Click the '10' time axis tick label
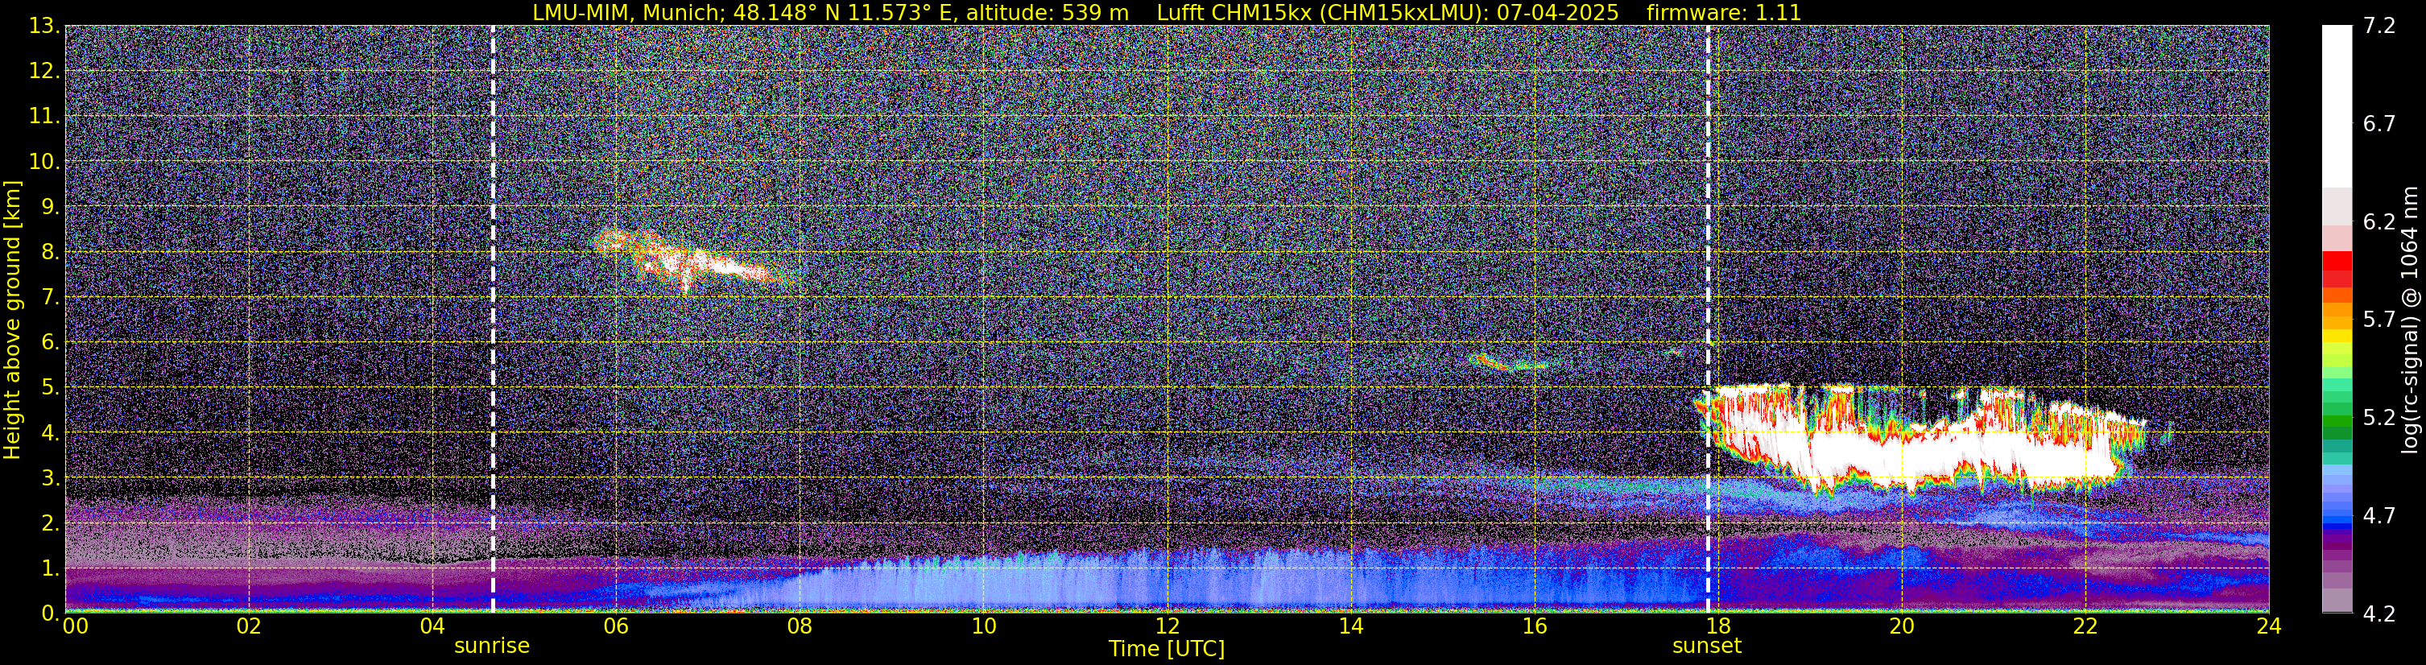The height and width of the screenshot is (665, 2426). tap(983, 627)
